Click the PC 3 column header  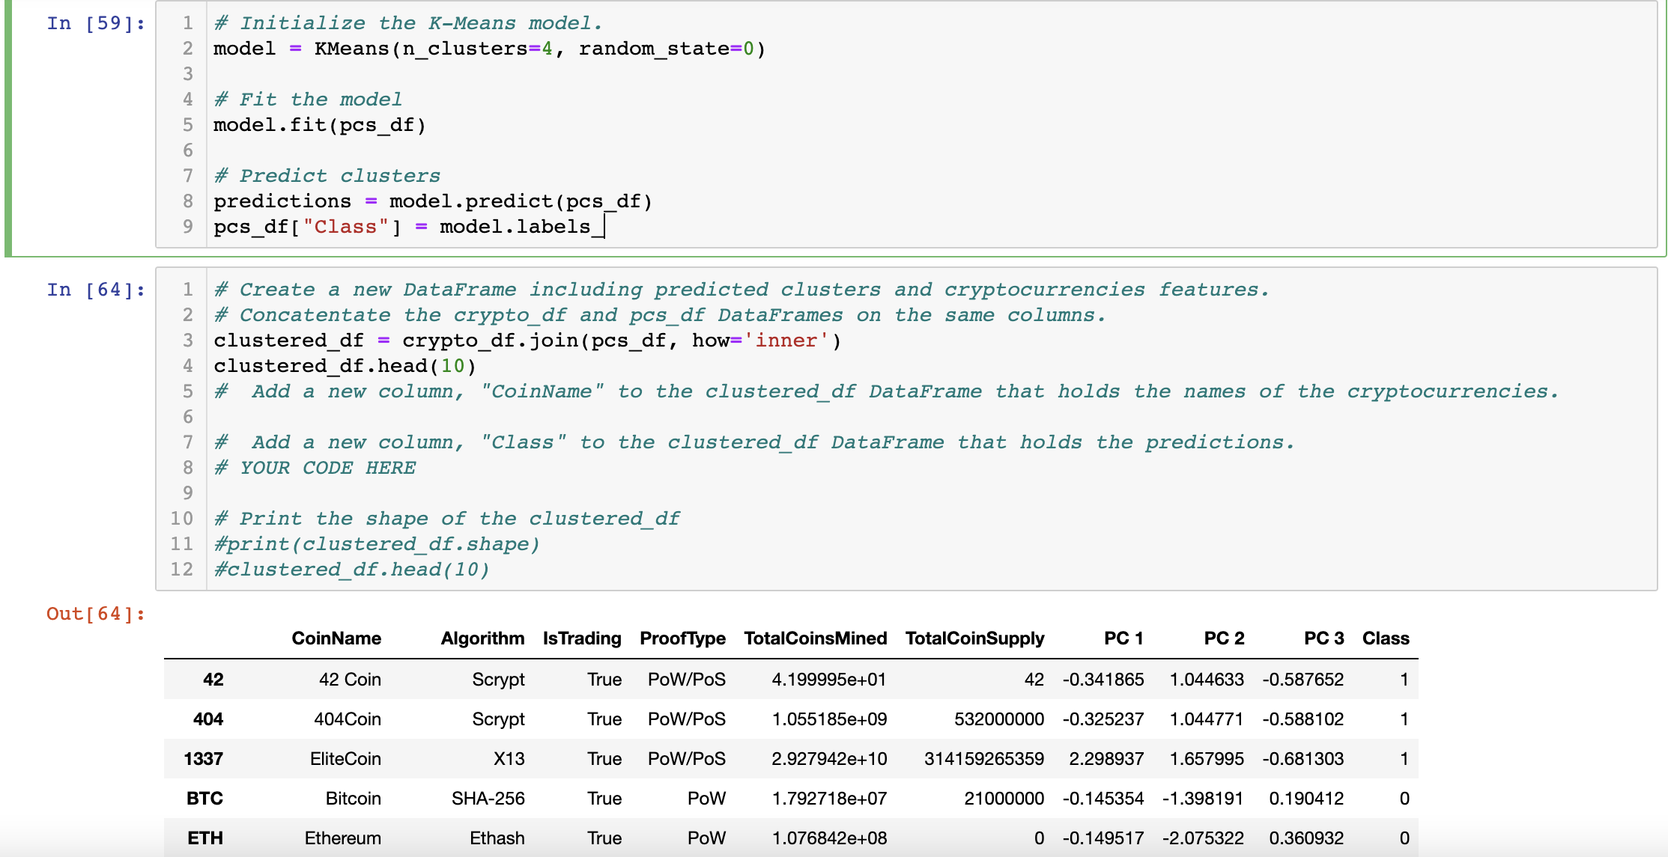tap(1323, 638)
